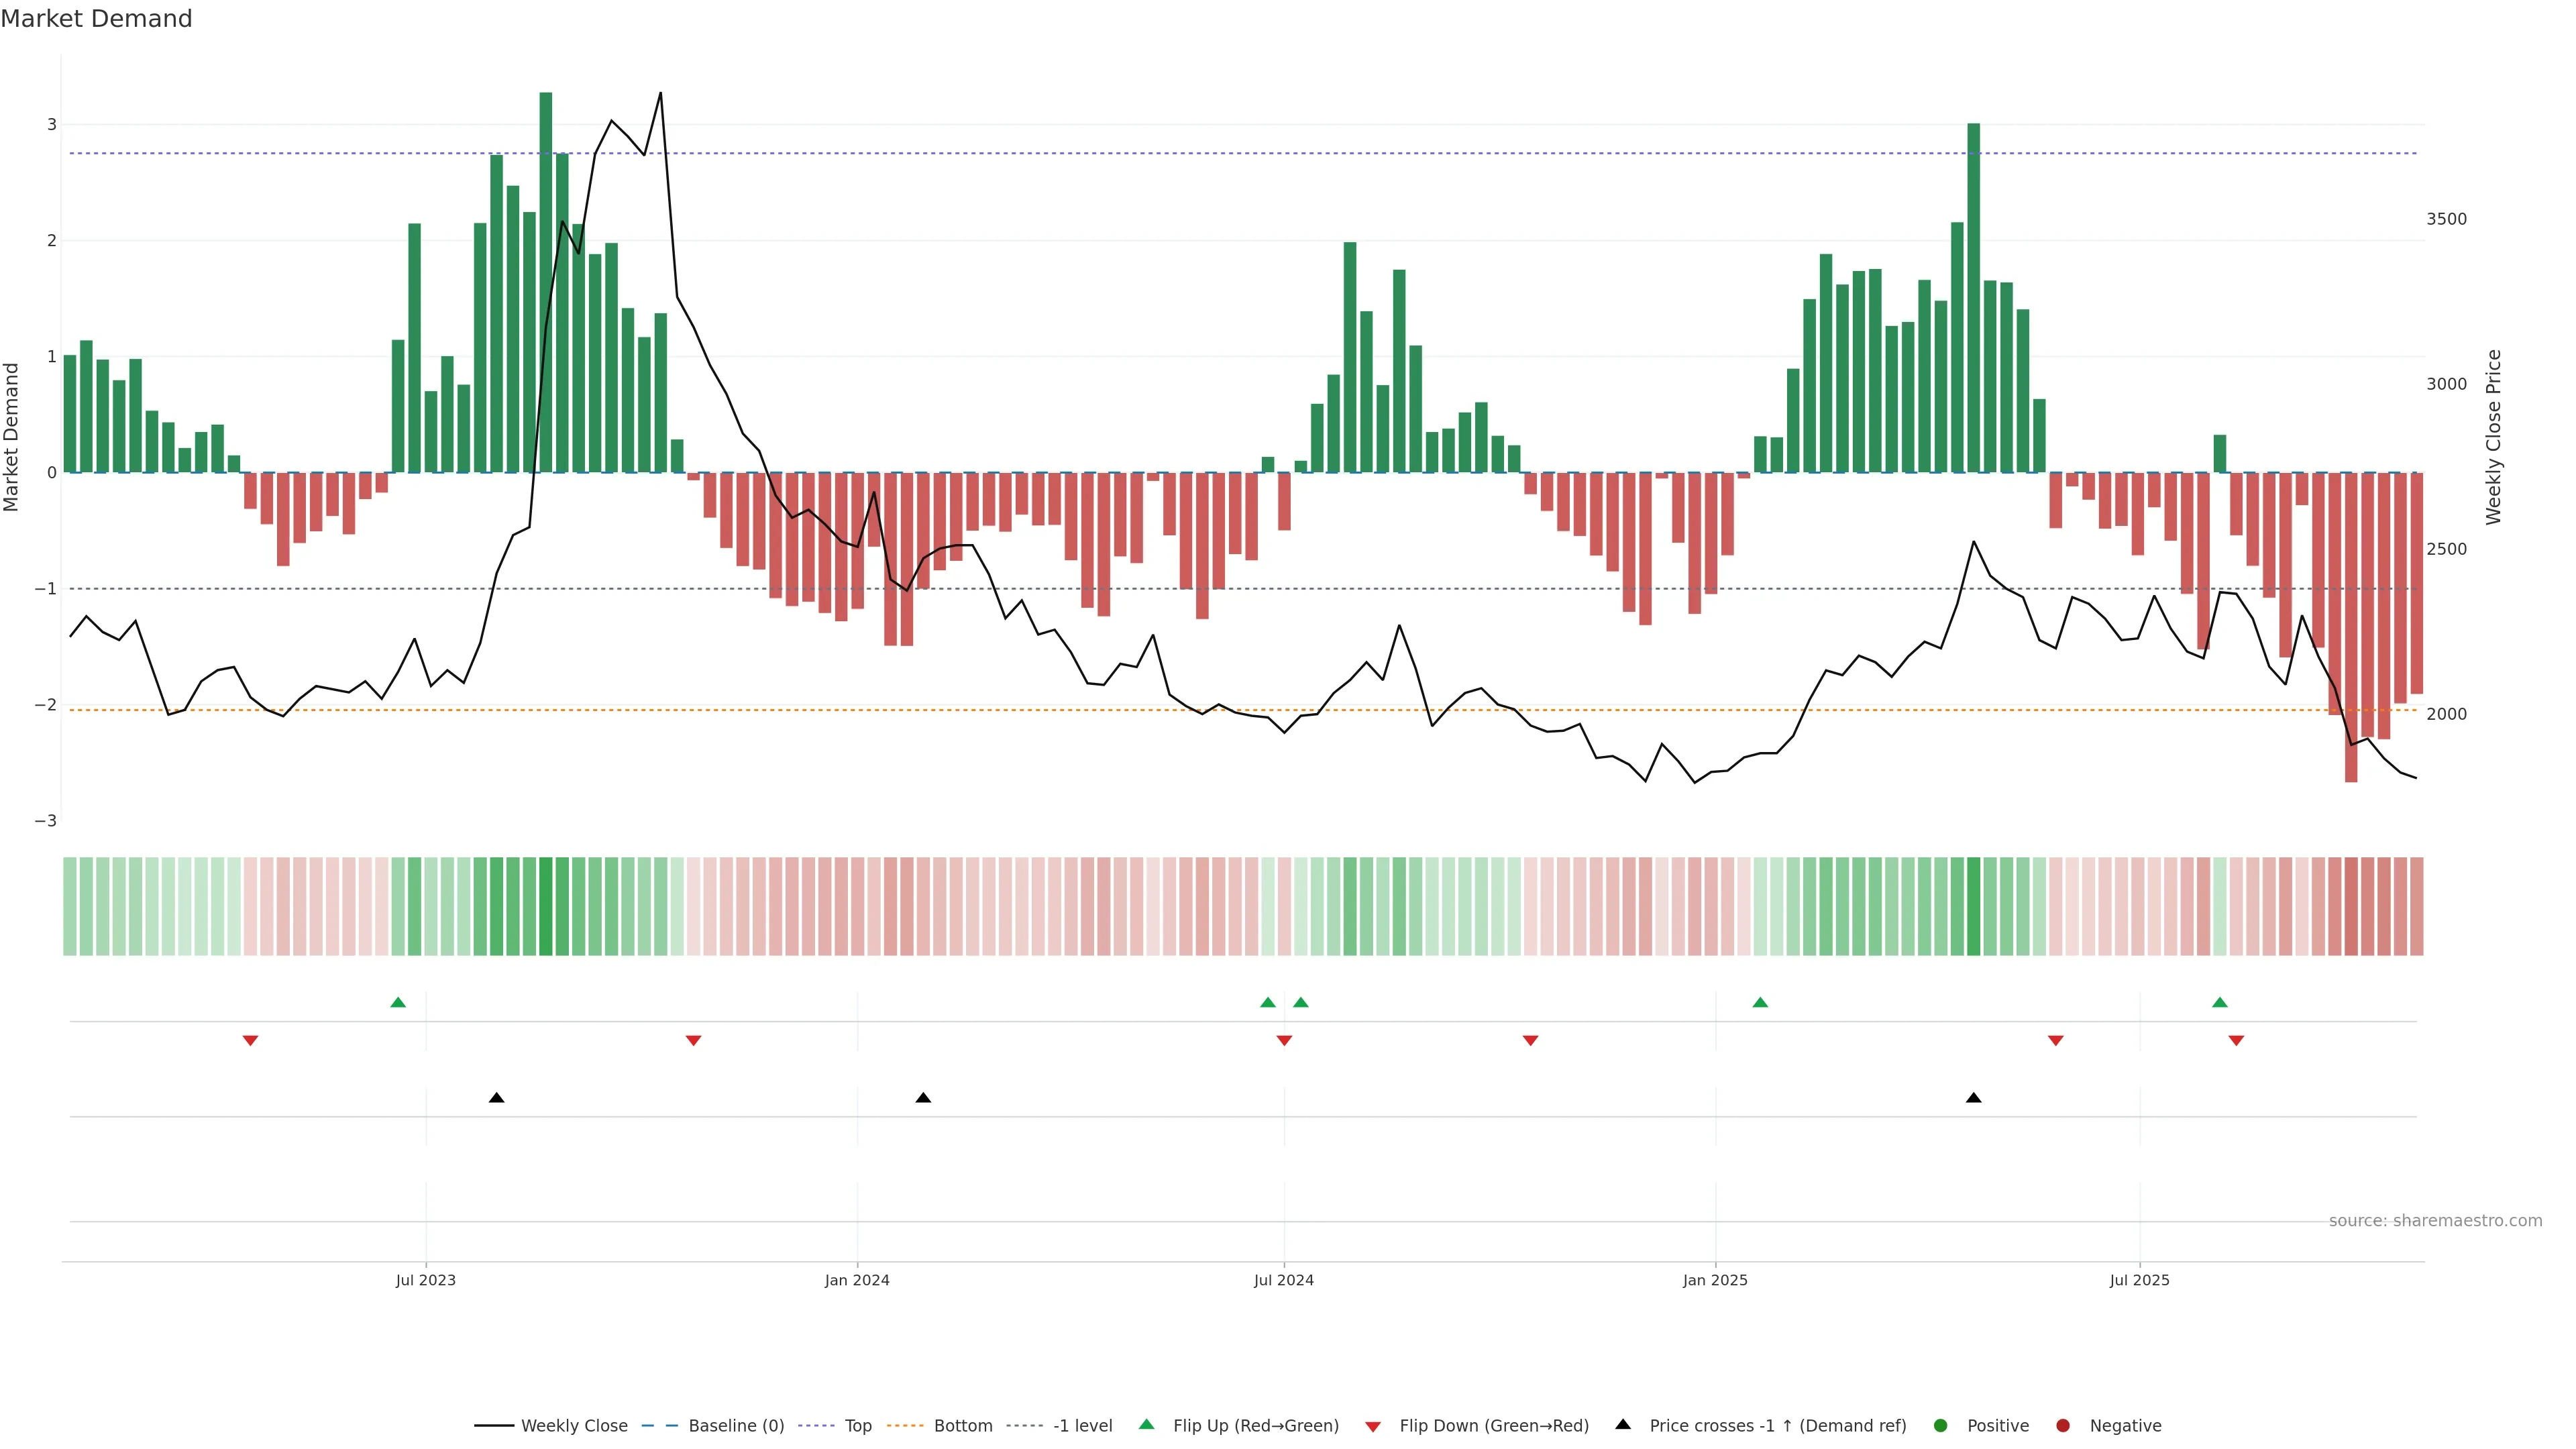Click the Market Demand chart title
The image size is (2576, 1449).
(x=96, y=19)
